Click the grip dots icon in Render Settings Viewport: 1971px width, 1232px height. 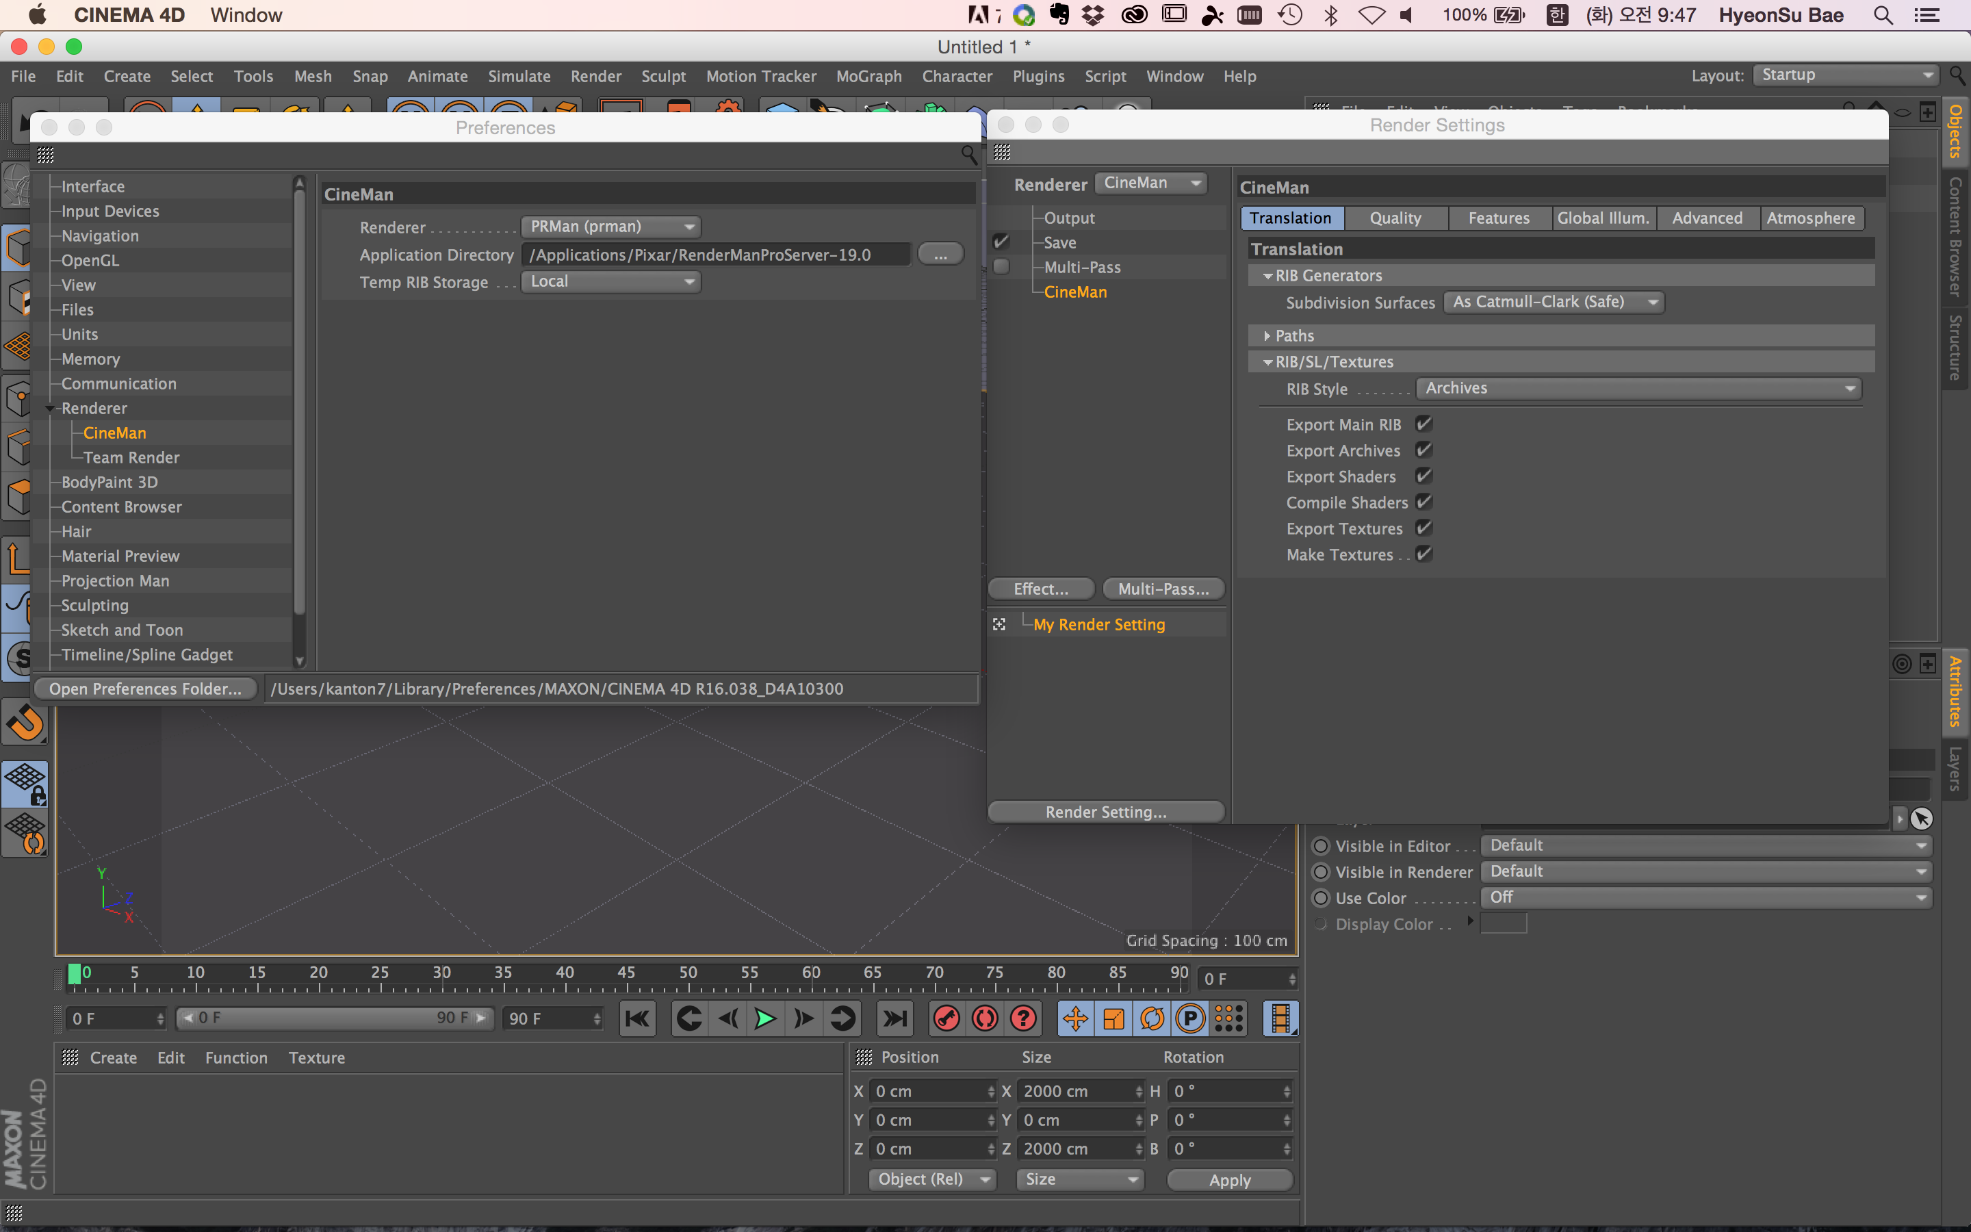tap(1002, 153)
